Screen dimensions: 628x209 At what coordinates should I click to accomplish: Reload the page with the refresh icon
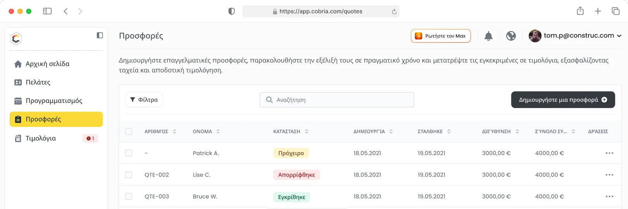coord(394,12)
